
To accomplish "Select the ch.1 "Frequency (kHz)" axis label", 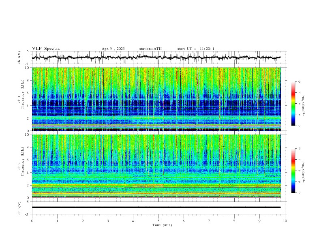I will [x=22, y=94].
